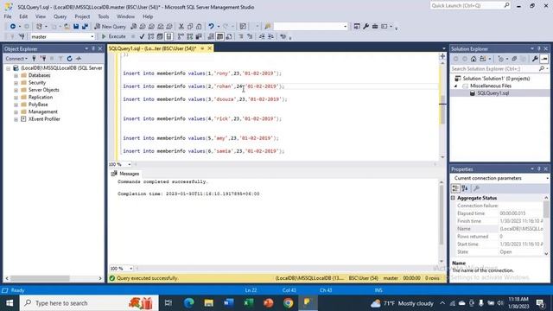
Task: Collapse the Aggregate Status section
Action: click(453, 198)
